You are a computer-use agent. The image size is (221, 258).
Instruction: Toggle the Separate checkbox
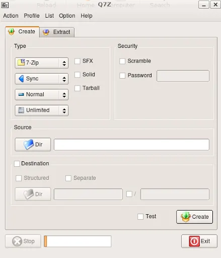point(68,178)
